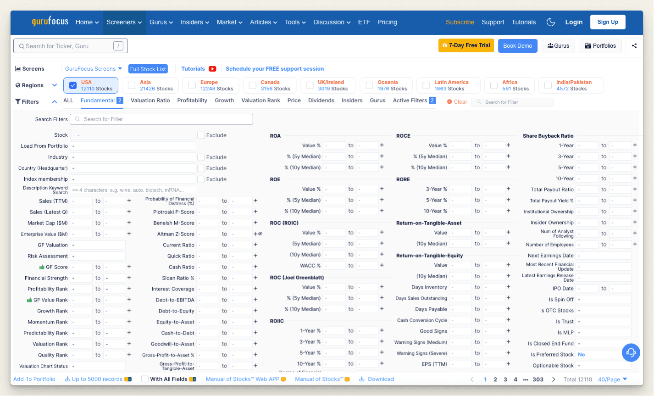
Task: Click the Full Stock List button
Action: tap(148, 69)
